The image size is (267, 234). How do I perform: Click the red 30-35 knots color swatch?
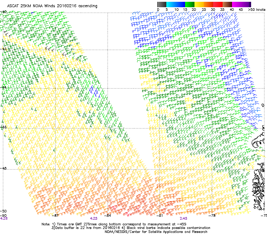(x=218, y=4)
